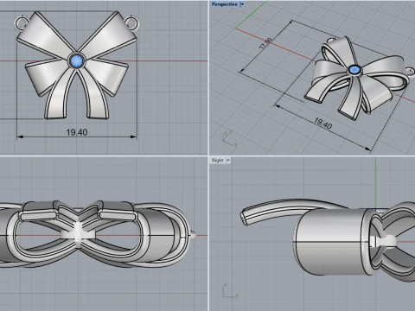The width and height of the screenshot is (415, 311).
Task: Open the Perspective viewport dropdown arrow
Action: pos(242,4)
